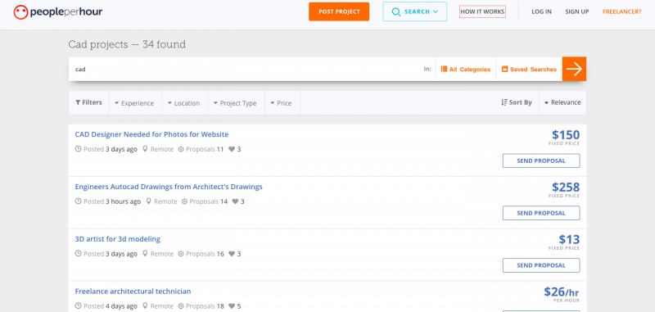Open CAD Designer Needed for Photos for Website
Screen dimensions: 655x312
pyautogui.click(x=151, y=134)
